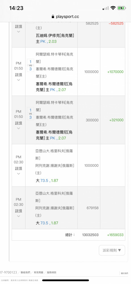Expand the chevron in the last PM 02:30 row

tap(18, 216)
